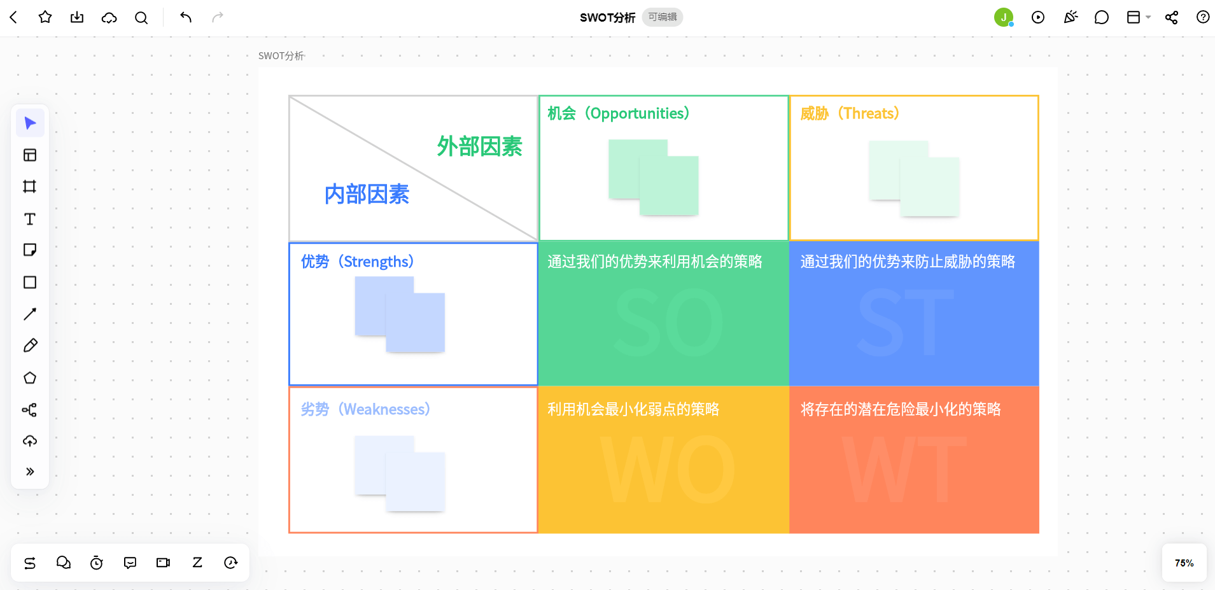Select the rectangle shape tool
This screenshot has width=1215, height=590.
[x=30, y=282]
